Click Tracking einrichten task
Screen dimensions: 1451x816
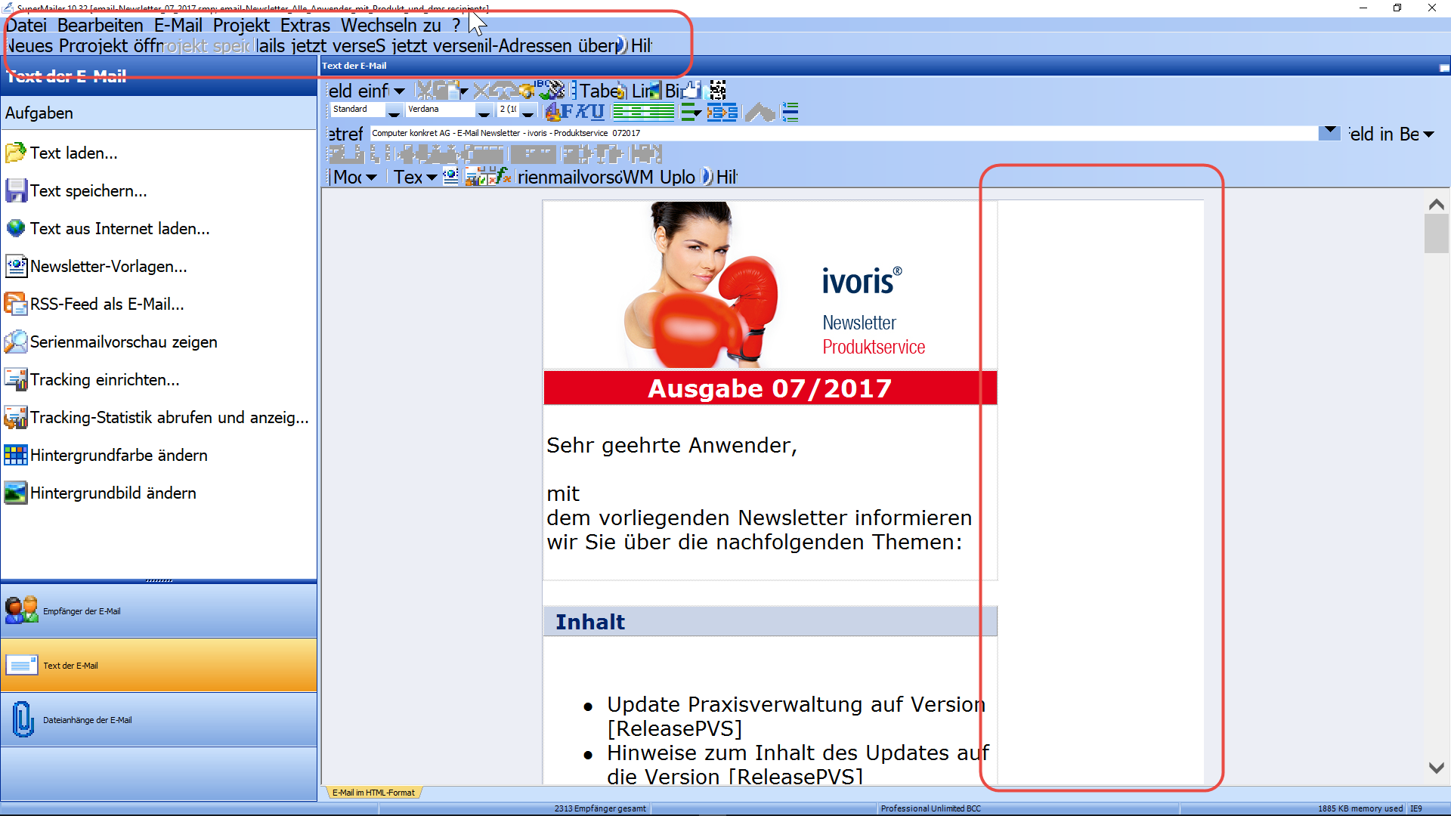tap(92, 379)
